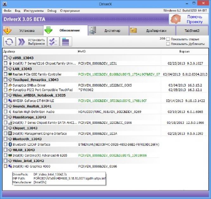Check the xUSB_13043 group checkbox

pyautogui.click(x=5, y=58)
